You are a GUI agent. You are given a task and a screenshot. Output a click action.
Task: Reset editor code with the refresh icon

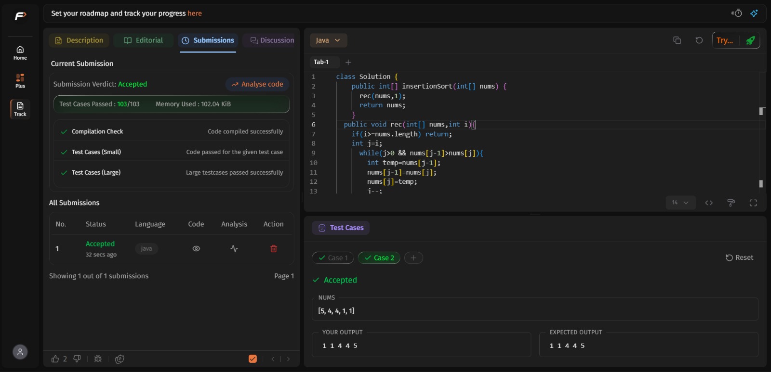tap(699, 40)
